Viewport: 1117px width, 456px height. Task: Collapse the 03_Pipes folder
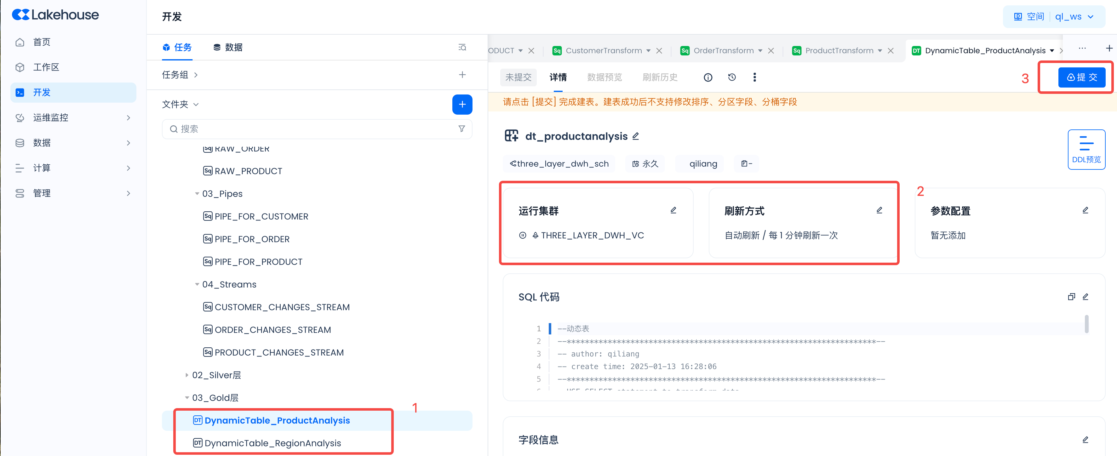coord(197,194)
